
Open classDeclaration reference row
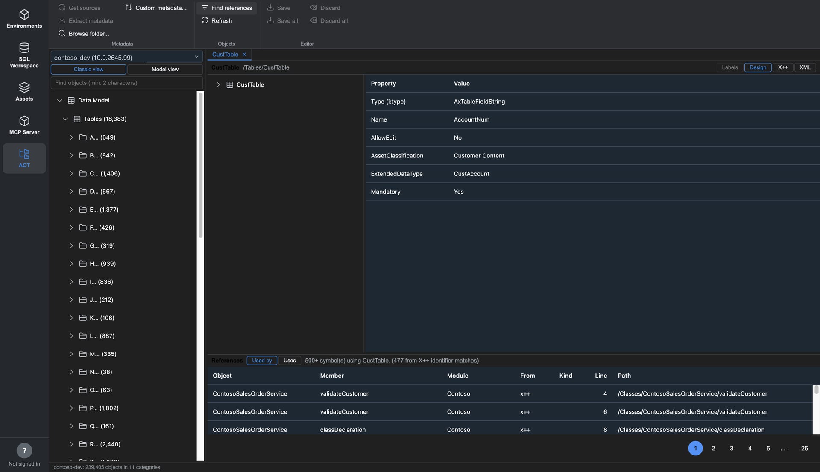[x=510, y=429]
